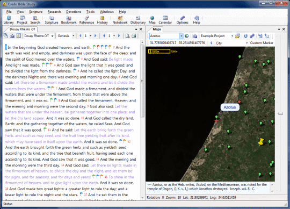Click the magnifier page icon in scripture toolbar
Viewport: 290px width, 209px height.
[x=127, y=35]
